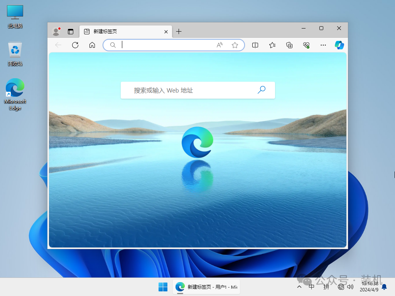Screen dimensions: 395x296
Task: Open the Settings and more menu
Action: tap(323, 45)
